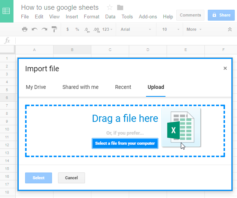Collapse the toolbar with double chevron

[230, 29]
